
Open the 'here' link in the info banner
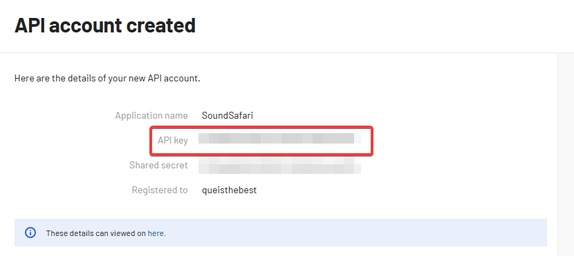click(156, 233)
